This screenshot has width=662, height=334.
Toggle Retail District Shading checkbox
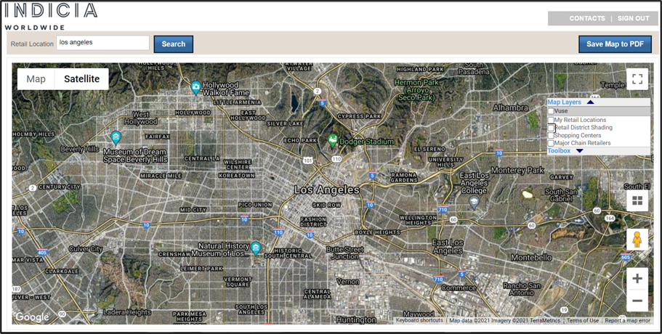pyautogui.click(x=551, y=128)
